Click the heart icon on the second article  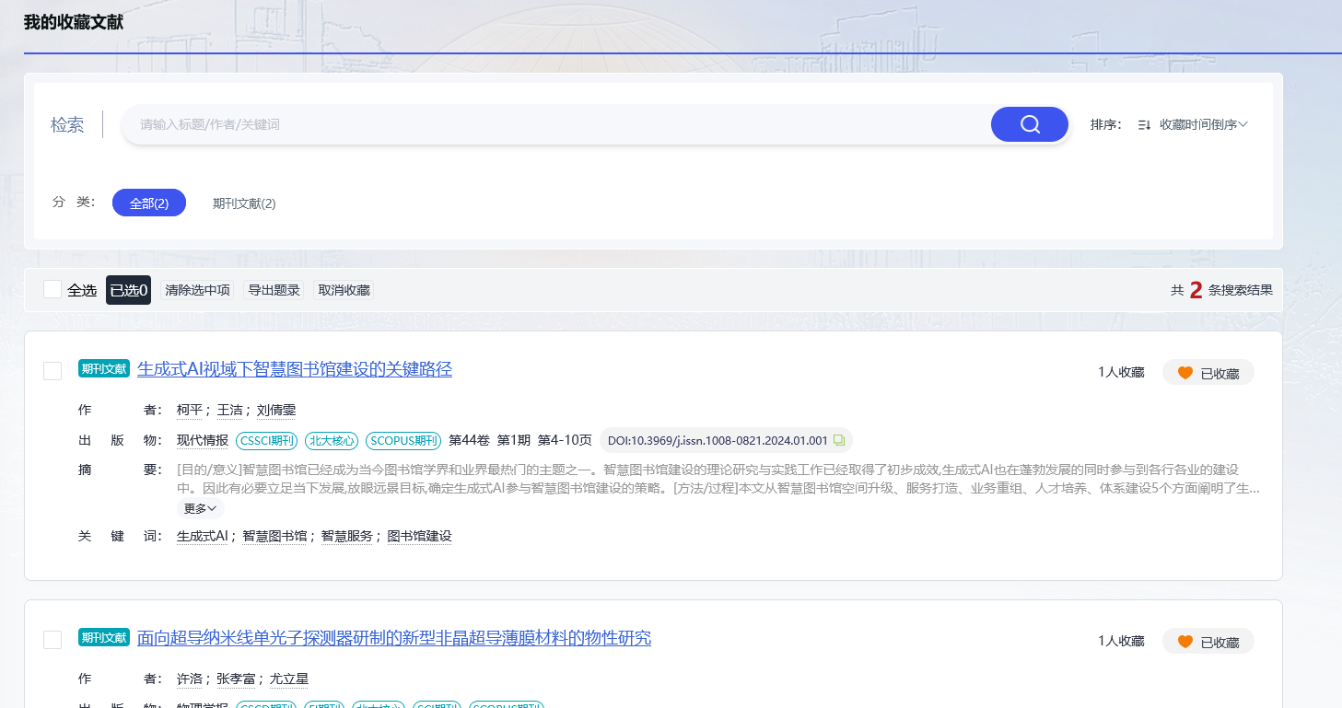(1187, 641)
